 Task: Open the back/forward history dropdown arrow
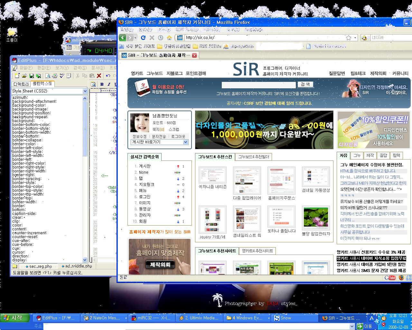pos(136,38)
